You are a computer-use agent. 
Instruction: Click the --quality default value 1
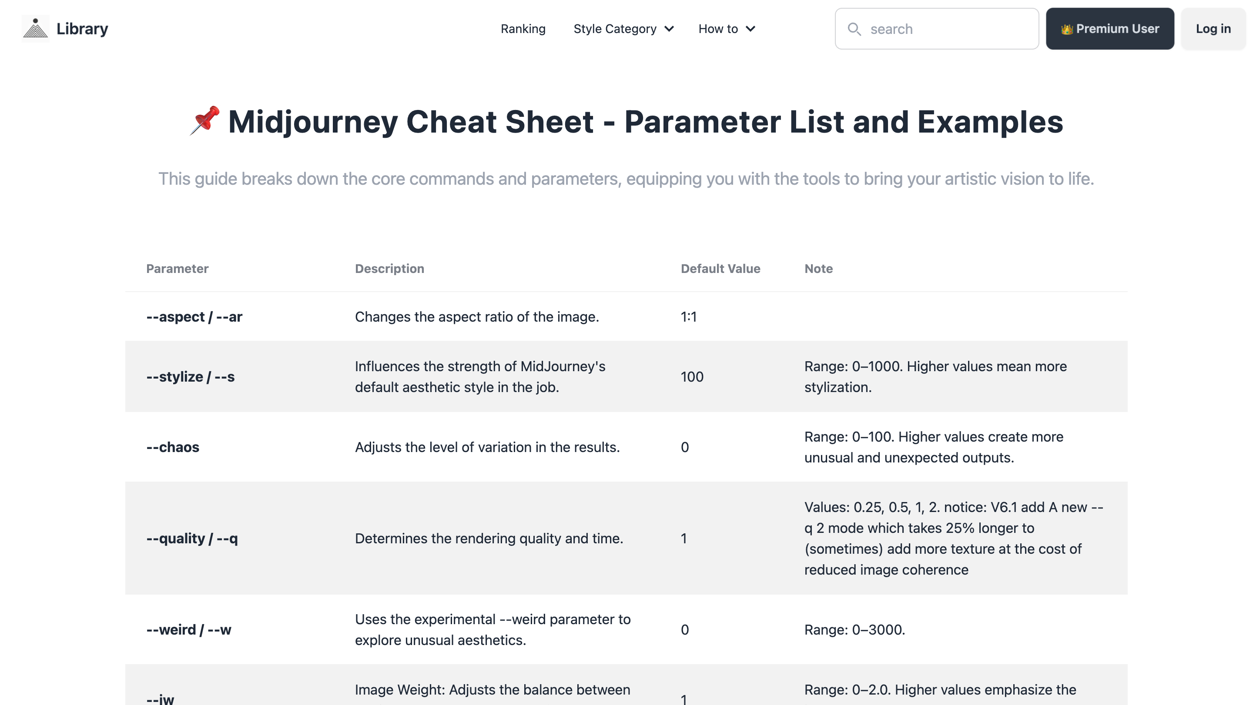(x=684, y=539)
